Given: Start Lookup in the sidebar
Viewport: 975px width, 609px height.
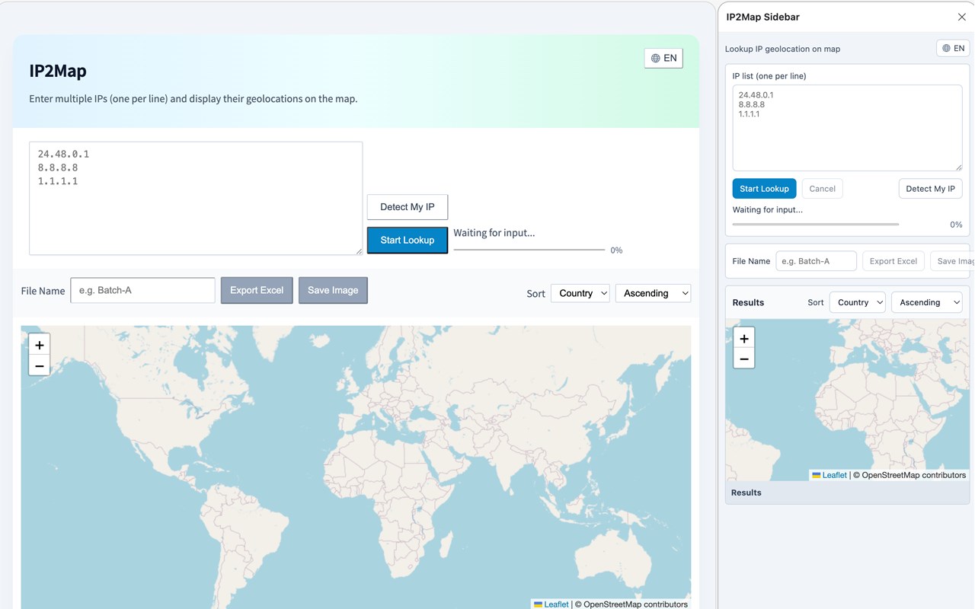Looking at the screenshot, I should tap(764, 189).
